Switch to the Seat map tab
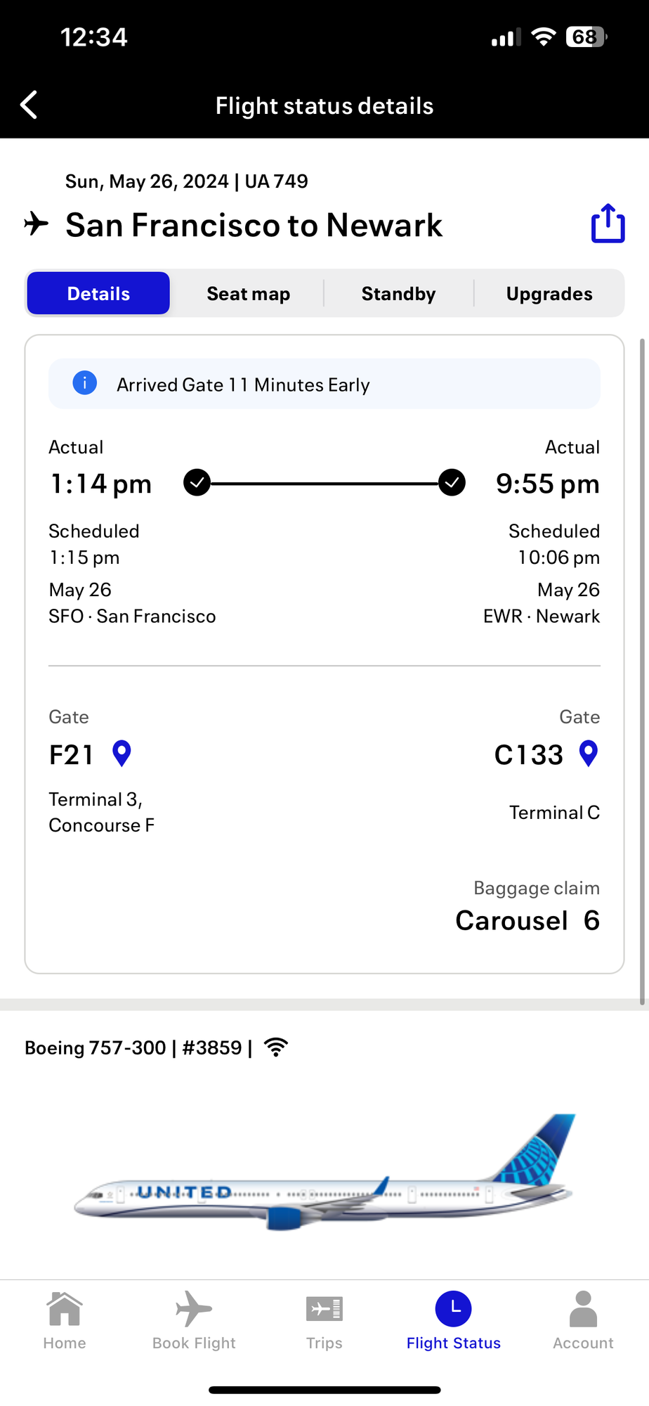The image size is (649, 1406). [248, 293]
